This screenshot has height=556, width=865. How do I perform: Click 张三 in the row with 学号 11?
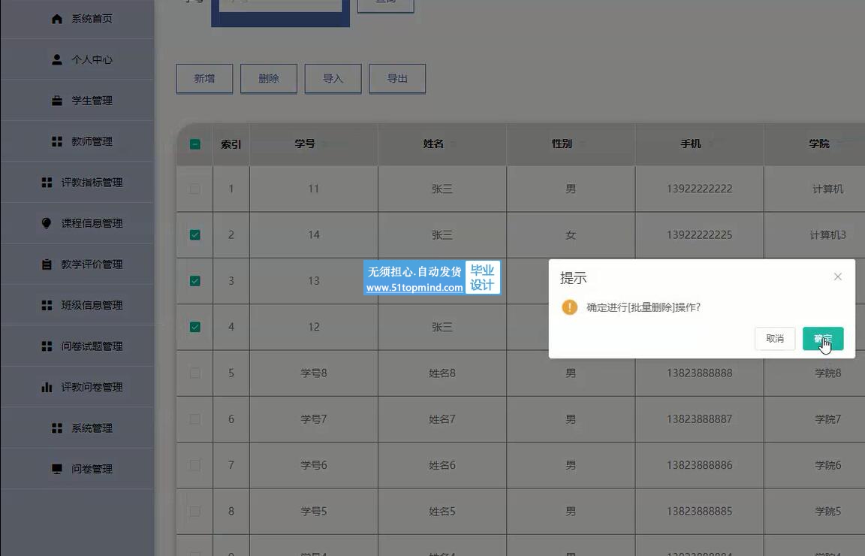click(x=442, y=189)
